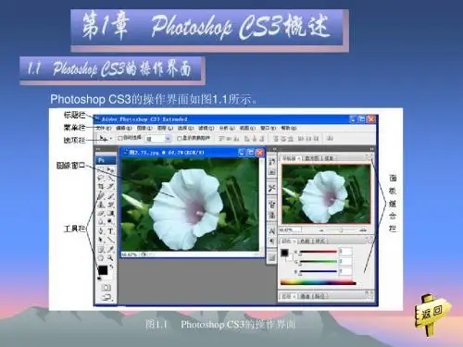Open the 文件(F) menu
The image size is (463, 347).
[x=103, y=128]
